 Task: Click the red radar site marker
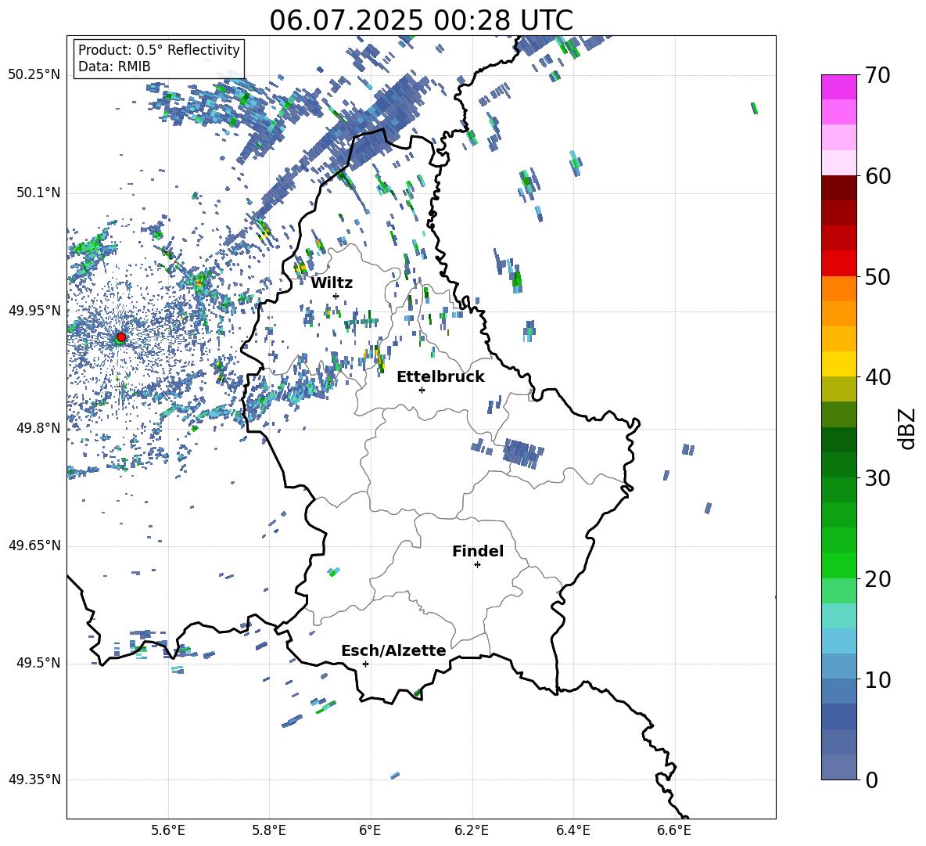click(x=121, y=337)
